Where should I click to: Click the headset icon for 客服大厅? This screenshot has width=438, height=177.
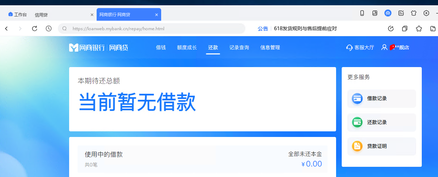point(349,47)
